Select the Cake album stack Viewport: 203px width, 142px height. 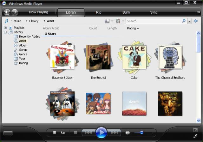[x=134, y=57]
